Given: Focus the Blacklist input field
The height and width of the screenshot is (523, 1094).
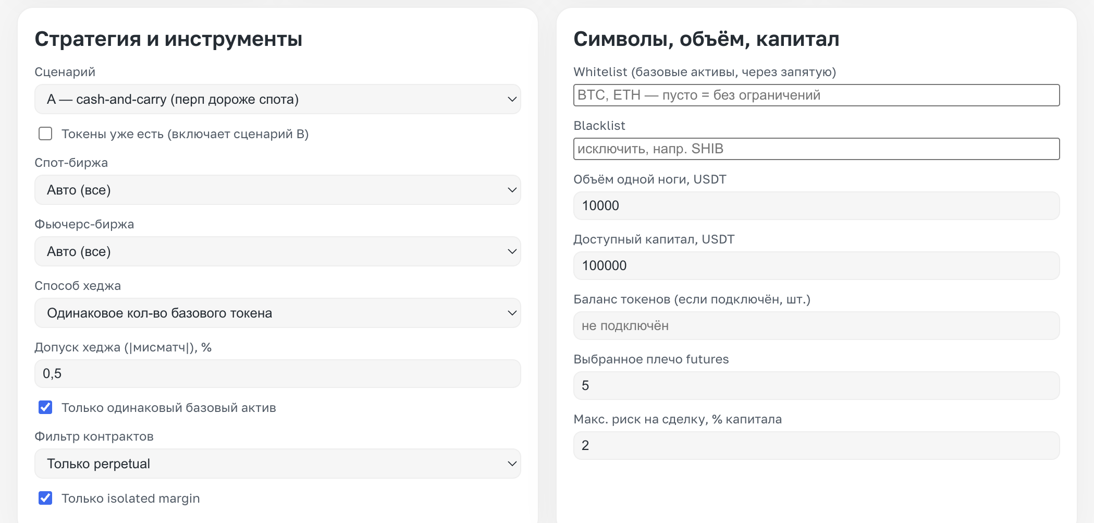Looking at the screenshot, I should (x=816, y=149).
